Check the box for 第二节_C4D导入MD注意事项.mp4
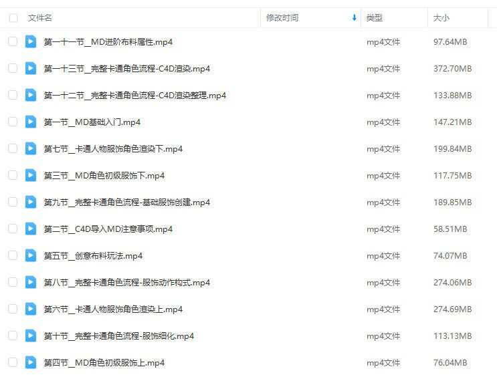The height and width of the screenshot is (389, 497). tap(13, 229)
